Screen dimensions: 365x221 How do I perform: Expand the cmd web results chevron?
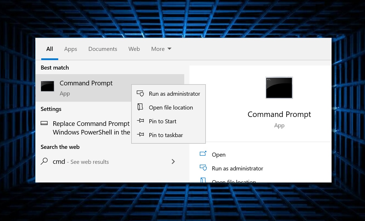pyautogui.click(x=173, y=162)
